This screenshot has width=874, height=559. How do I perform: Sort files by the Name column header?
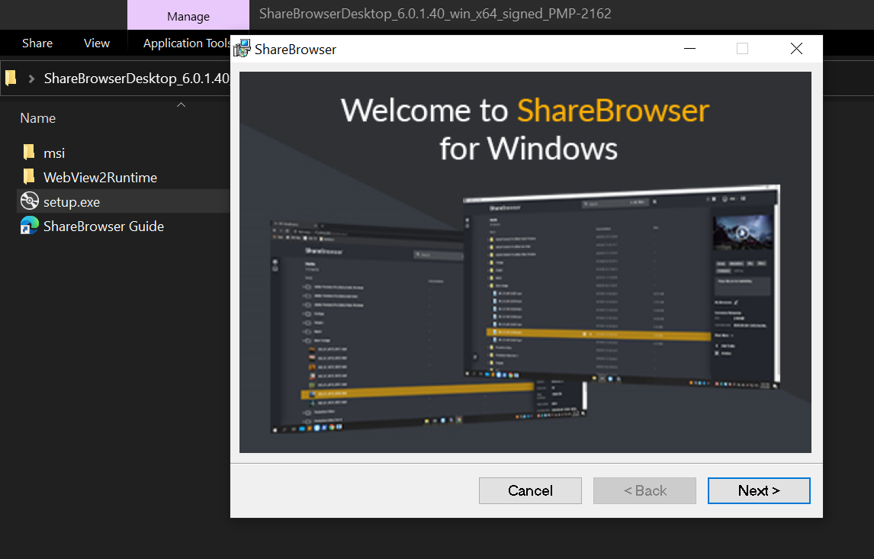38,118
